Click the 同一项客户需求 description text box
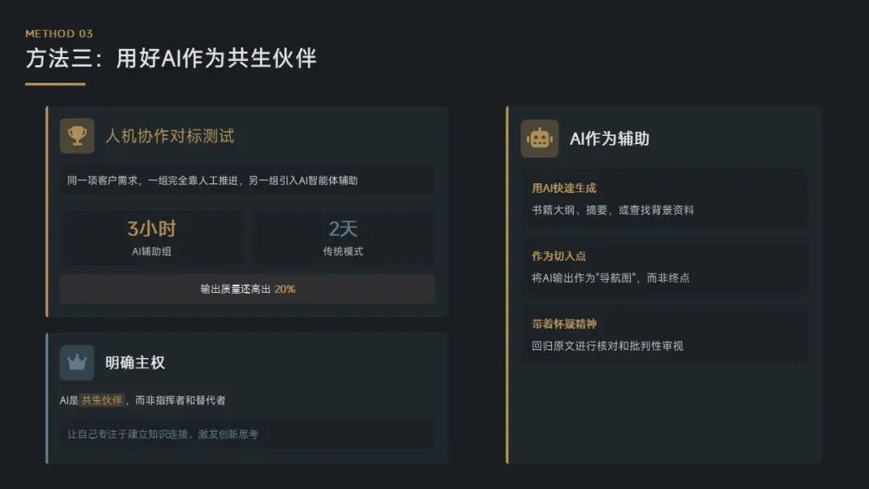Image resolution: width=869 pixels, height=489 pixels. coord(247,180)
